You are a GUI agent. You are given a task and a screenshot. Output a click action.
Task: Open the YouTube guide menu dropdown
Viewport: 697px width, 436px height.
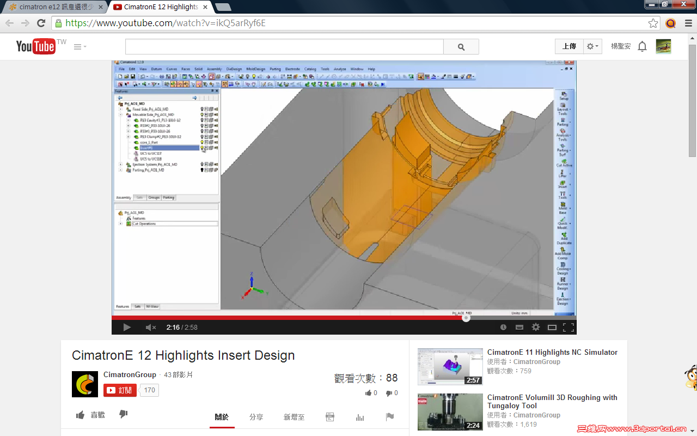(x=80, y=47)
